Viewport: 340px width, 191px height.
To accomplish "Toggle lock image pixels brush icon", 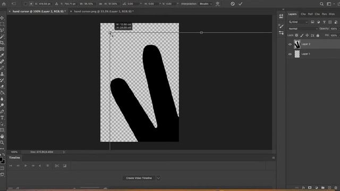I will pos(302,36).
